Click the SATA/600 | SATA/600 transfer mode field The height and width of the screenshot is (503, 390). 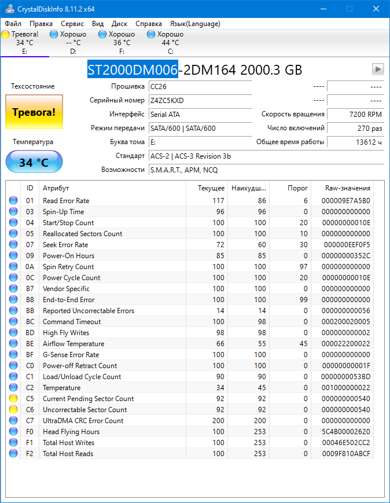tap(200, 128)
